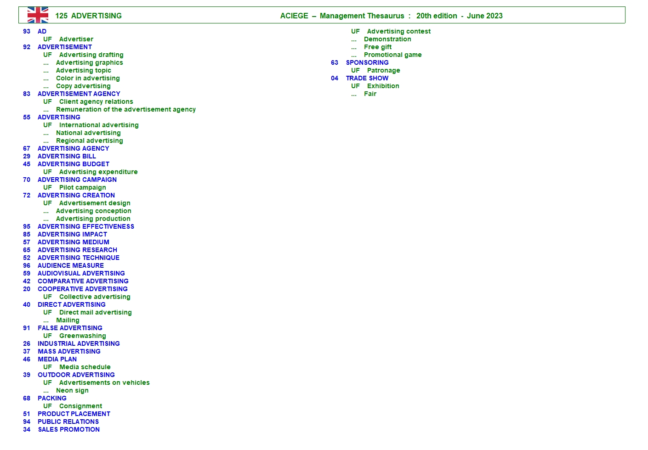648x450 pixels.
Task: Select the OUTDOOR ADVERTISING term
Action: (x=76, y=375)
